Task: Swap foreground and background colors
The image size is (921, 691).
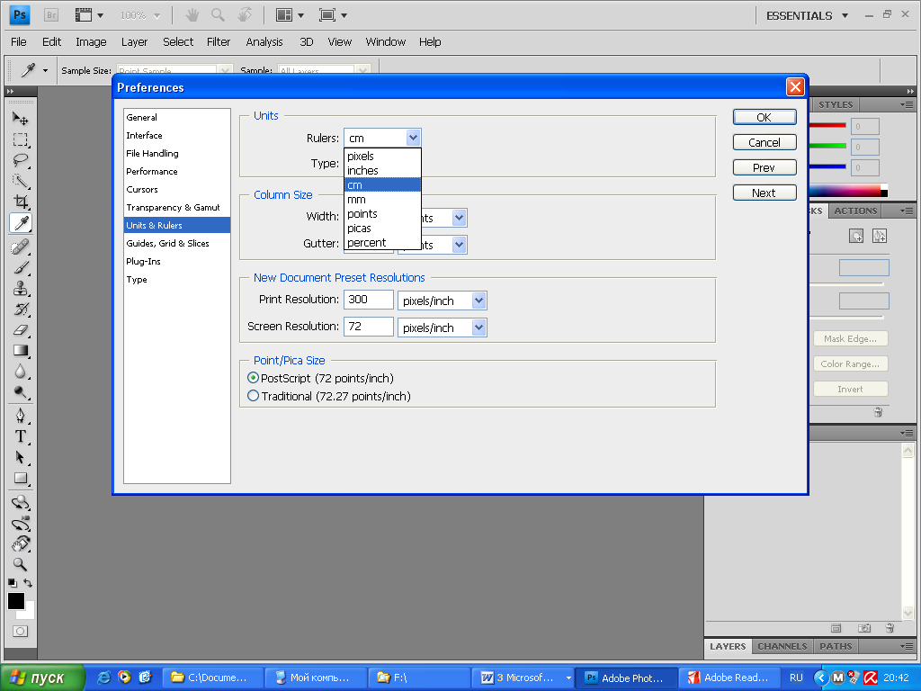Action: (x=28, y=583)
